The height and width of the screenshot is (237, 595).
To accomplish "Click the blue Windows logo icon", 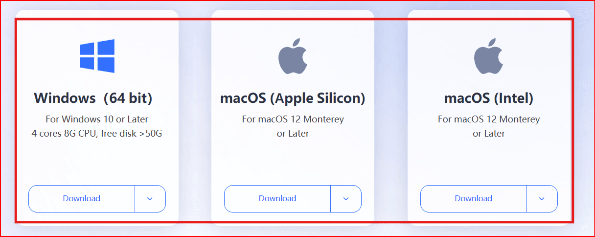I will coord(97,56).
